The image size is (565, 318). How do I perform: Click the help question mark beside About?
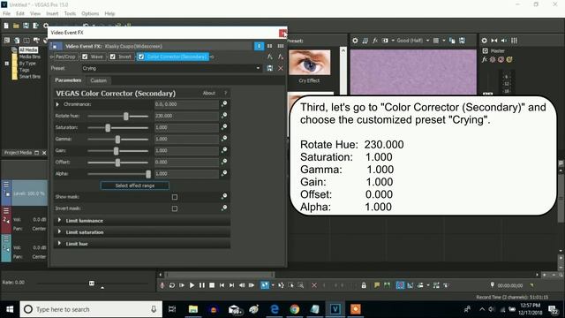[226, 93]
